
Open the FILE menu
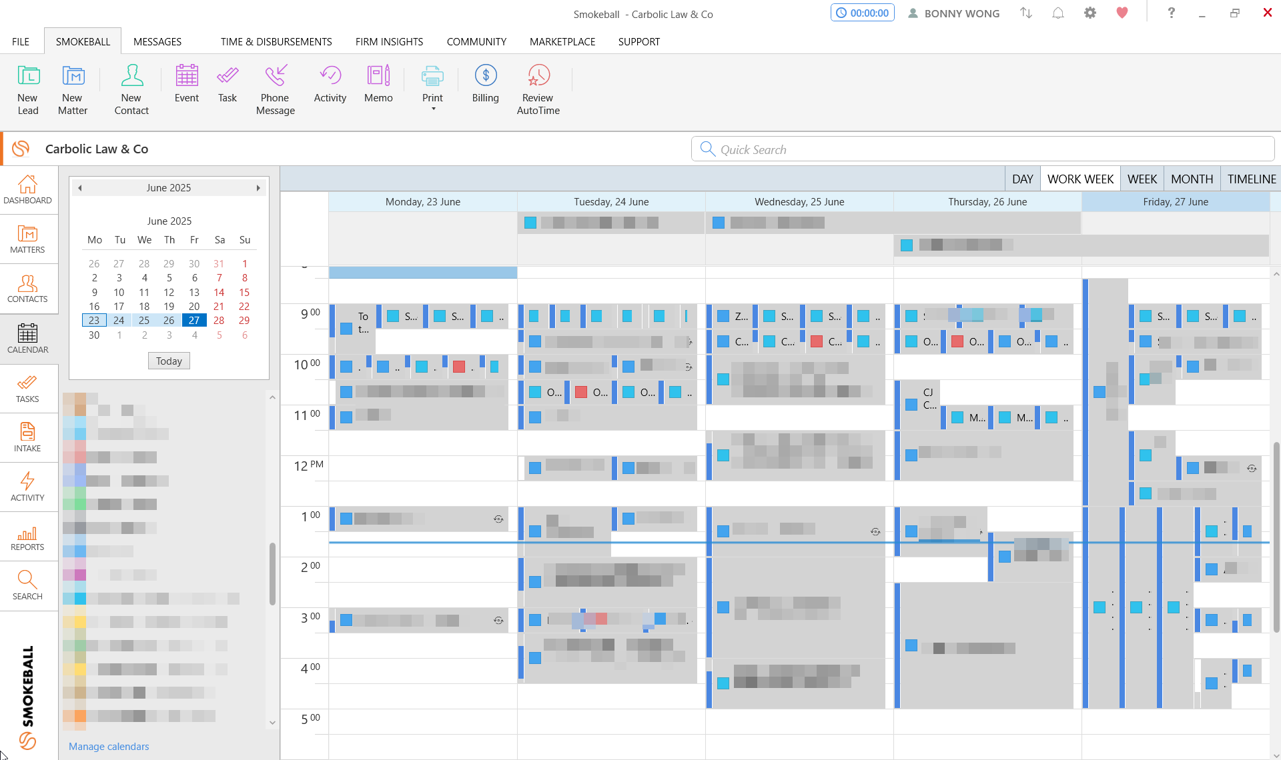(x=21, y=41)
